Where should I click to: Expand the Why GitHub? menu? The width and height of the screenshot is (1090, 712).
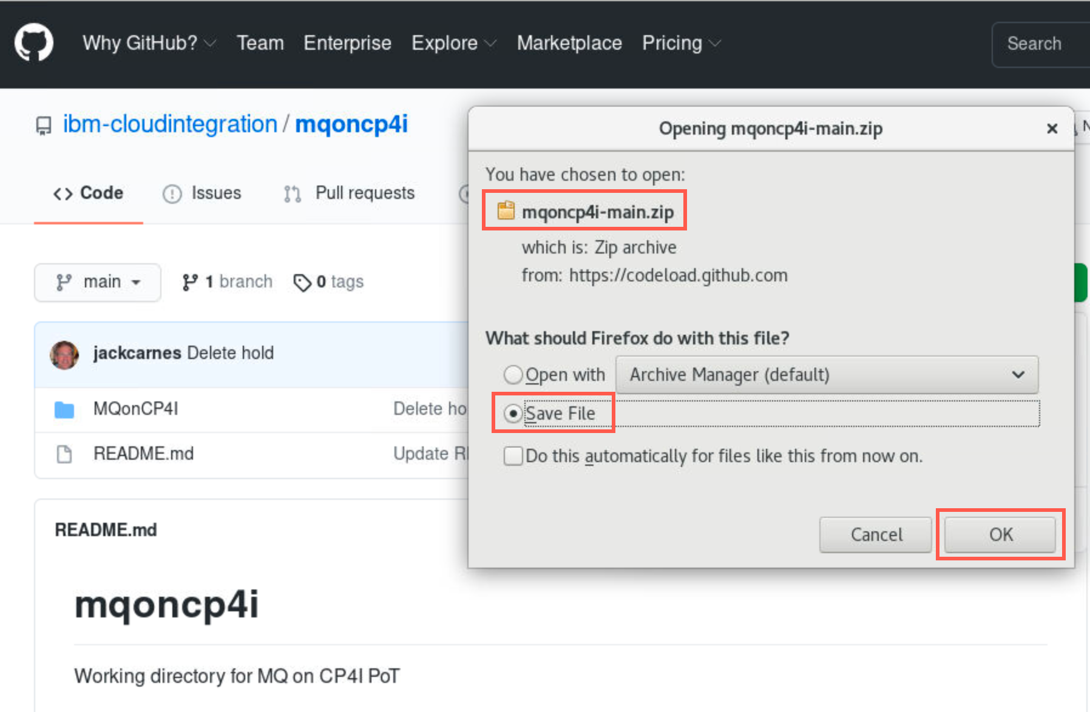point(149,43)
